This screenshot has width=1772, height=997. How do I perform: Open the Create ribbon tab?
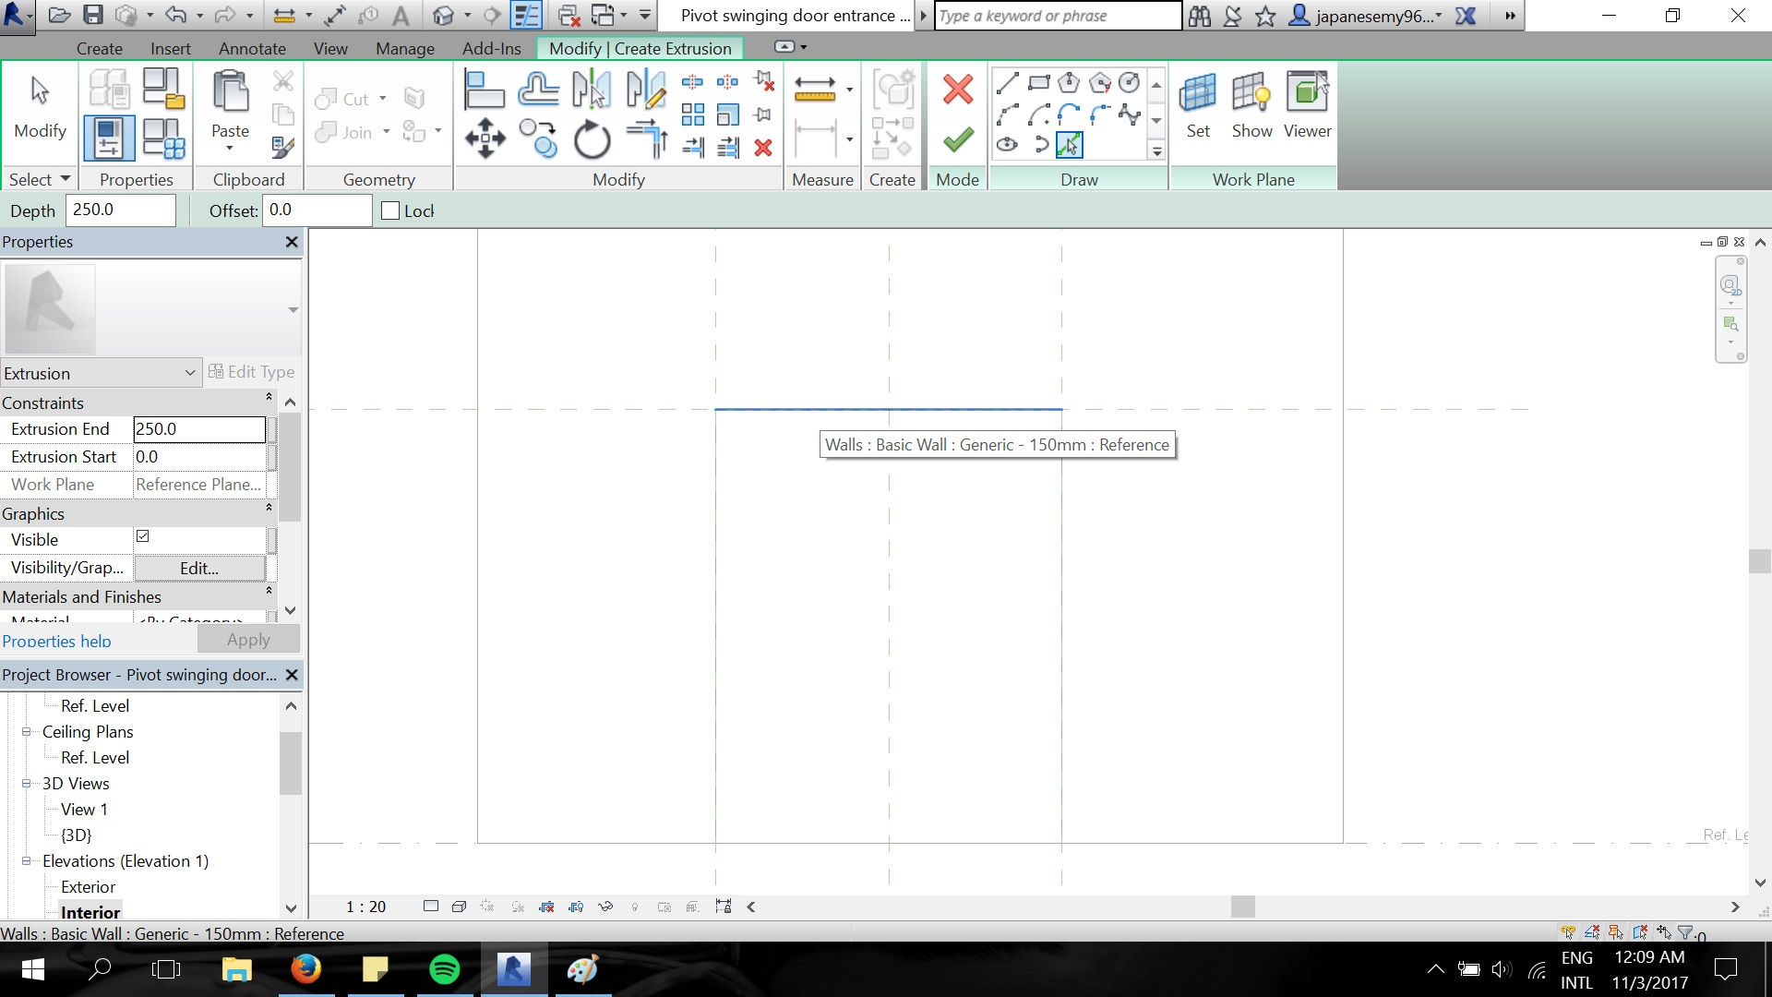100,48
